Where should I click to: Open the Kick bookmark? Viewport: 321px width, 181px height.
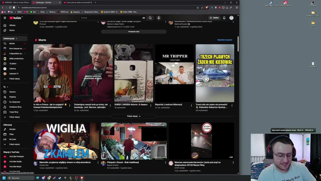(x=33, y=12)
